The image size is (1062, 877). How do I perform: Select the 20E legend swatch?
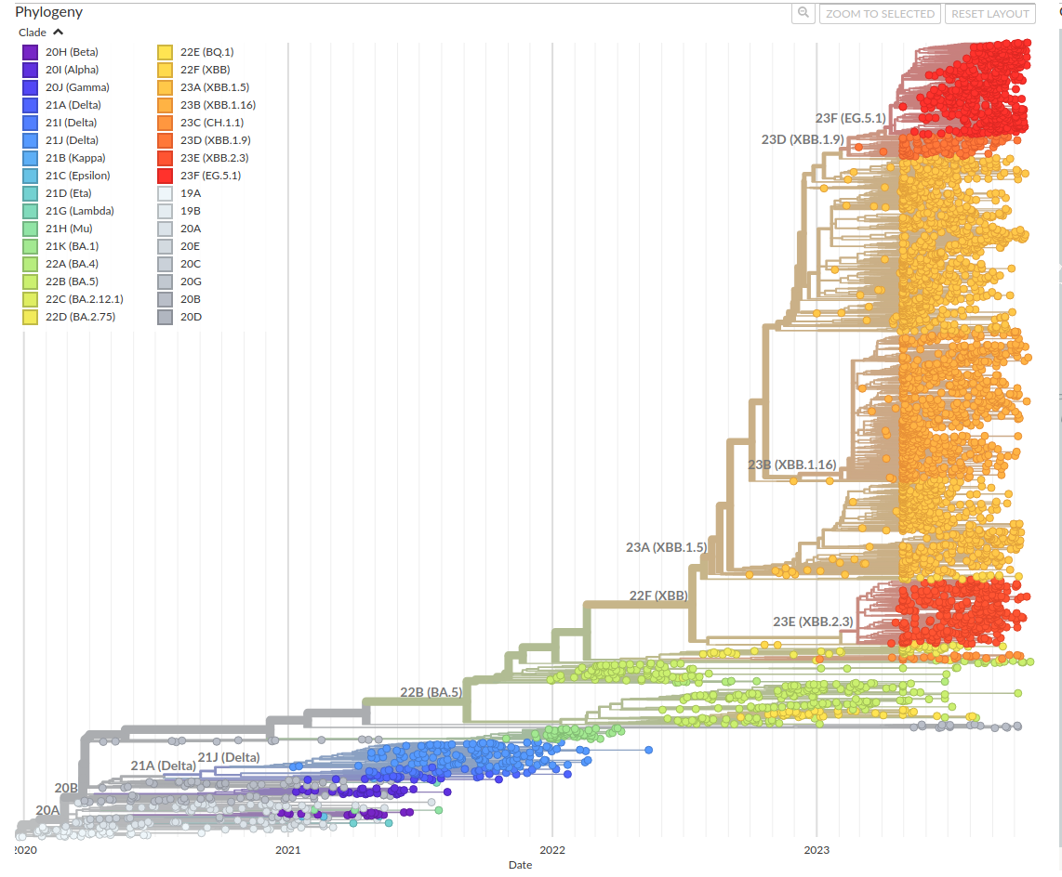pyautogui.click(x=165, y=246)
